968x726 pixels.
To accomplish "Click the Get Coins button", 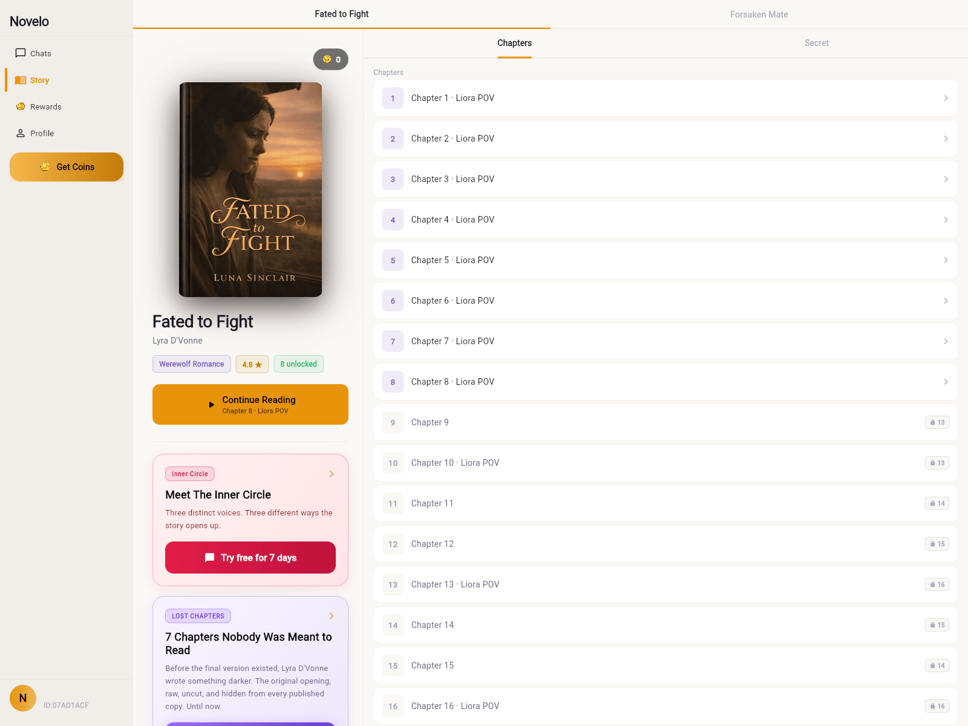I will coord(67,167).
